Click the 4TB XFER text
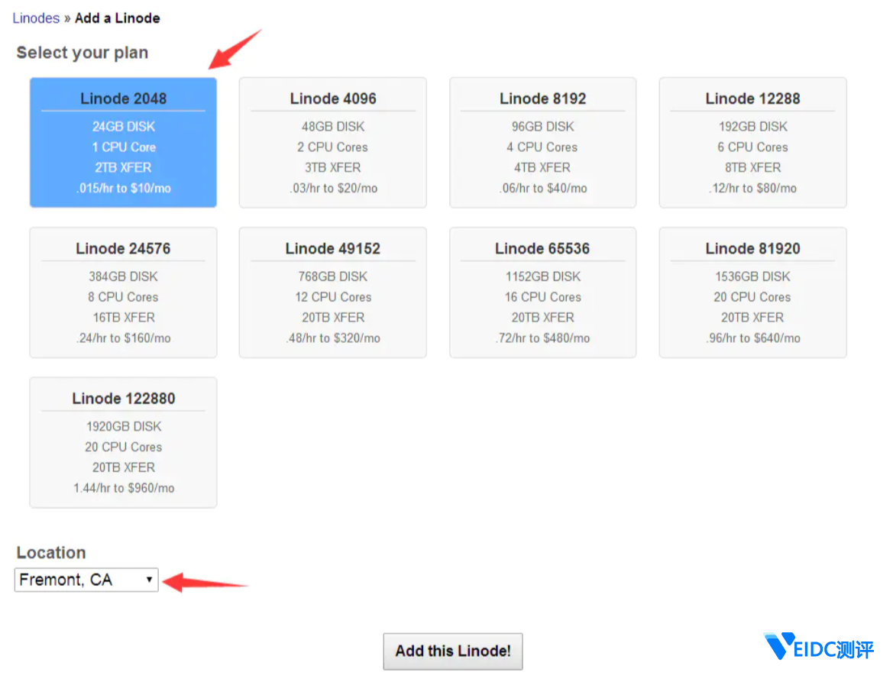The width and height of the screenshot is (893, 682). point(542,167)
